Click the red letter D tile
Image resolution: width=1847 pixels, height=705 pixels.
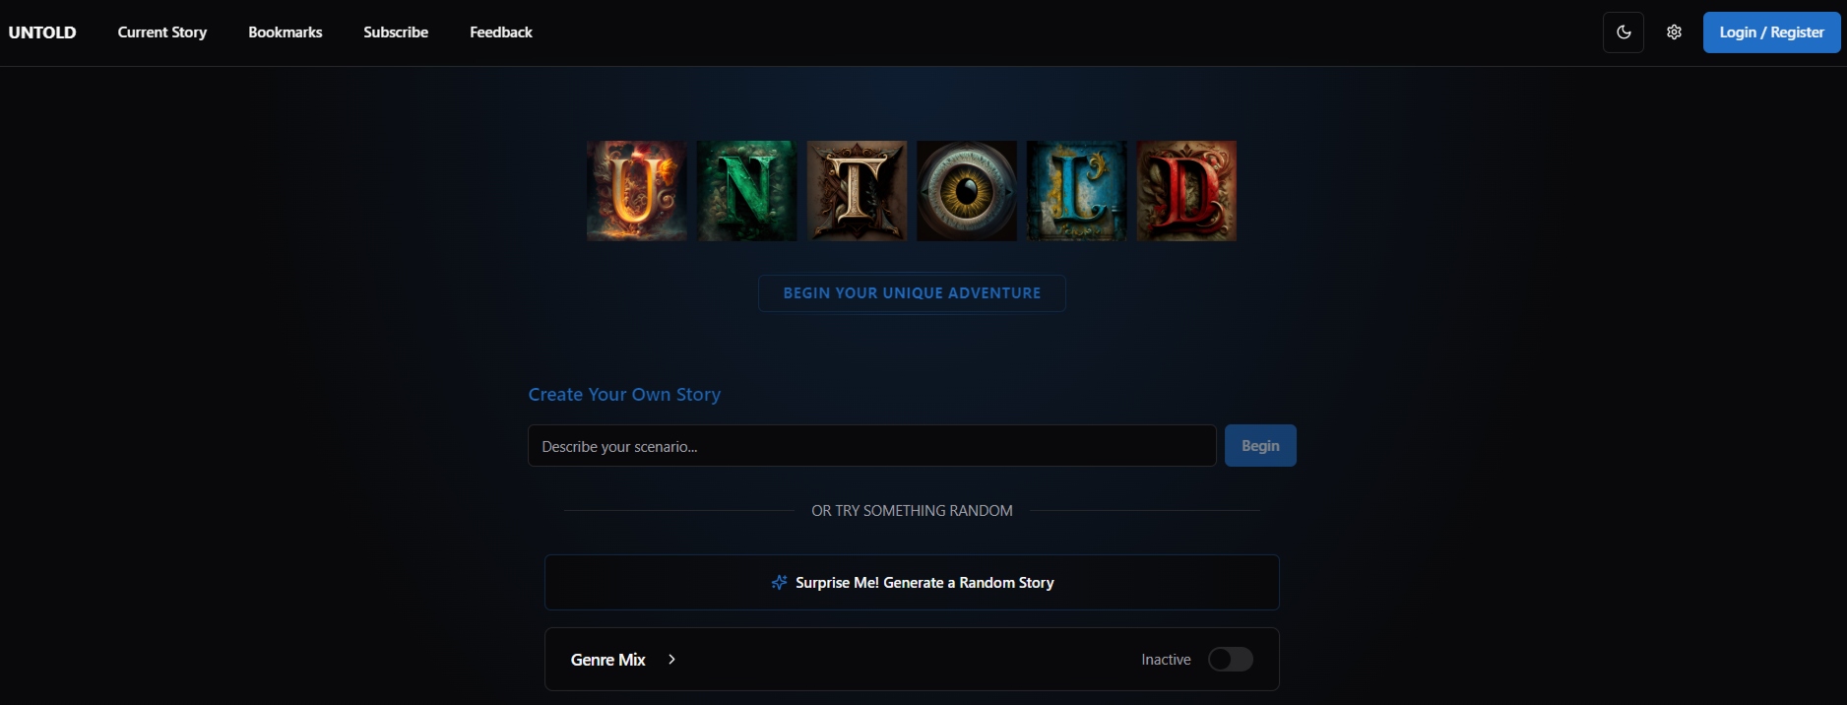pos(1186,191)
